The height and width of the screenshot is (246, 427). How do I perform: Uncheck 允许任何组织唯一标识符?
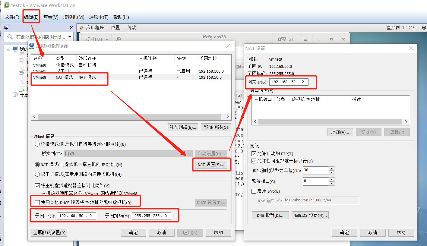point(254,161)
